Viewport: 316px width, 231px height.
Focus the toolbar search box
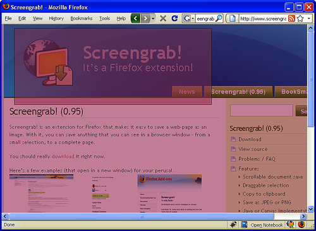pos(205,19)
